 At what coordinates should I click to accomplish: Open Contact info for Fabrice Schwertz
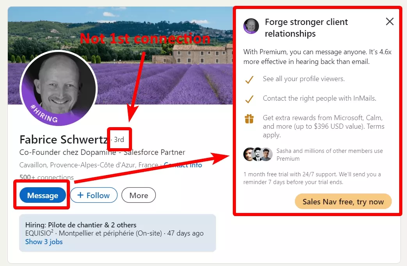coord(183,165)
